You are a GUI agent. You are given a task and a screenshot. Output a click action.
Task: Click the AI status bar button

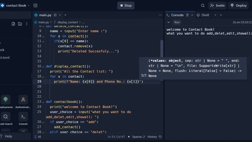38,137
